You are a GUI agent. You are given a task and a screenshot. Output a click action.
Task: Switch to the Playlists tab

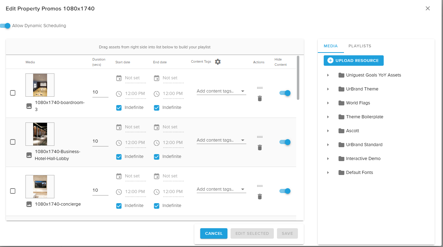pos(360,46)
